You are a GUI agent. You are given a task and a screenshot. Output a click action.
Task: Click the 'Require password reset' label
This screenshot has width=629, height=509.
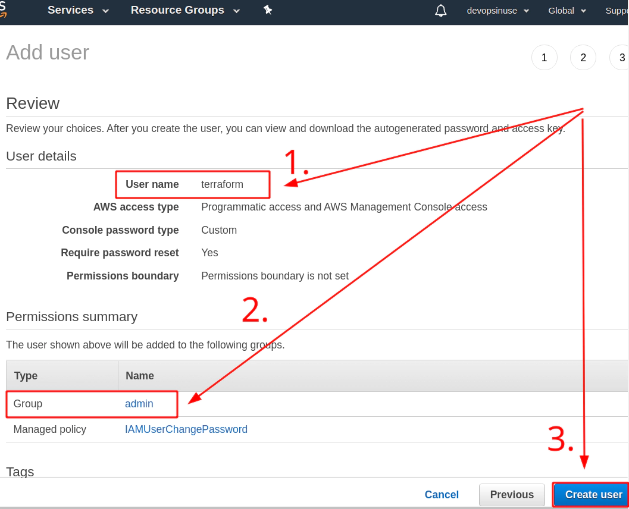(x=120, y=253)
